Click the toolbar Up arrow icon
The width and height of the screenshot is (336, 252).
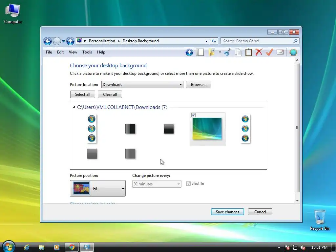189,52
